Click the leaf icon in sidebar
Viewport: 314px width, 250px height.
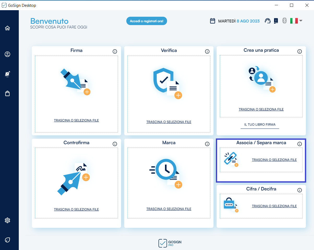click(x=7, y=240)
